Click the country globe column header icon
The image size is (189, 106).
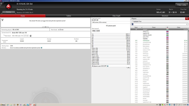click(x=167, y=27)
